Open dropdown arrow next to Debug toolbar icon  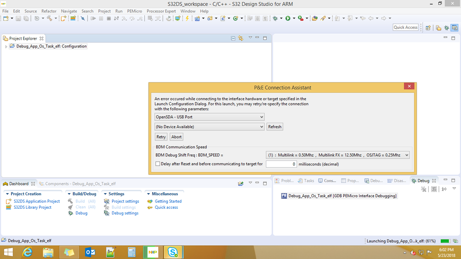click(281, 18)
